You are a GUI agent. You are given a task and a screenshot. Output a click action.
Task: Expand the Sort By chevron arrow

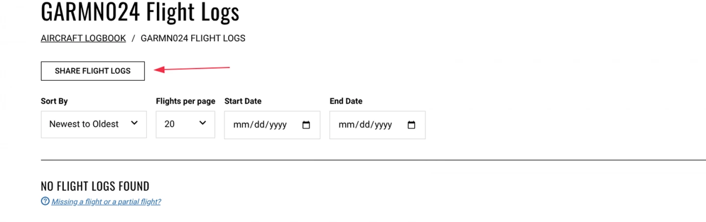point(134,123)
